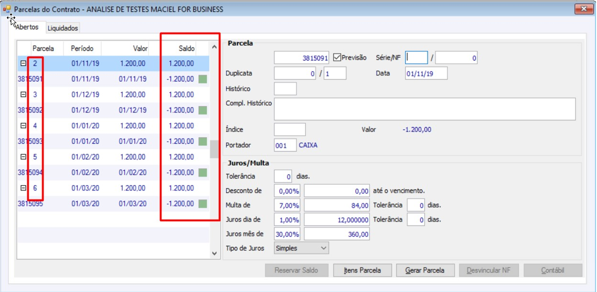The height and width of the screenshot is (292, 597).
Task: Click the list scroll up arrow
Action: [214, 47]
